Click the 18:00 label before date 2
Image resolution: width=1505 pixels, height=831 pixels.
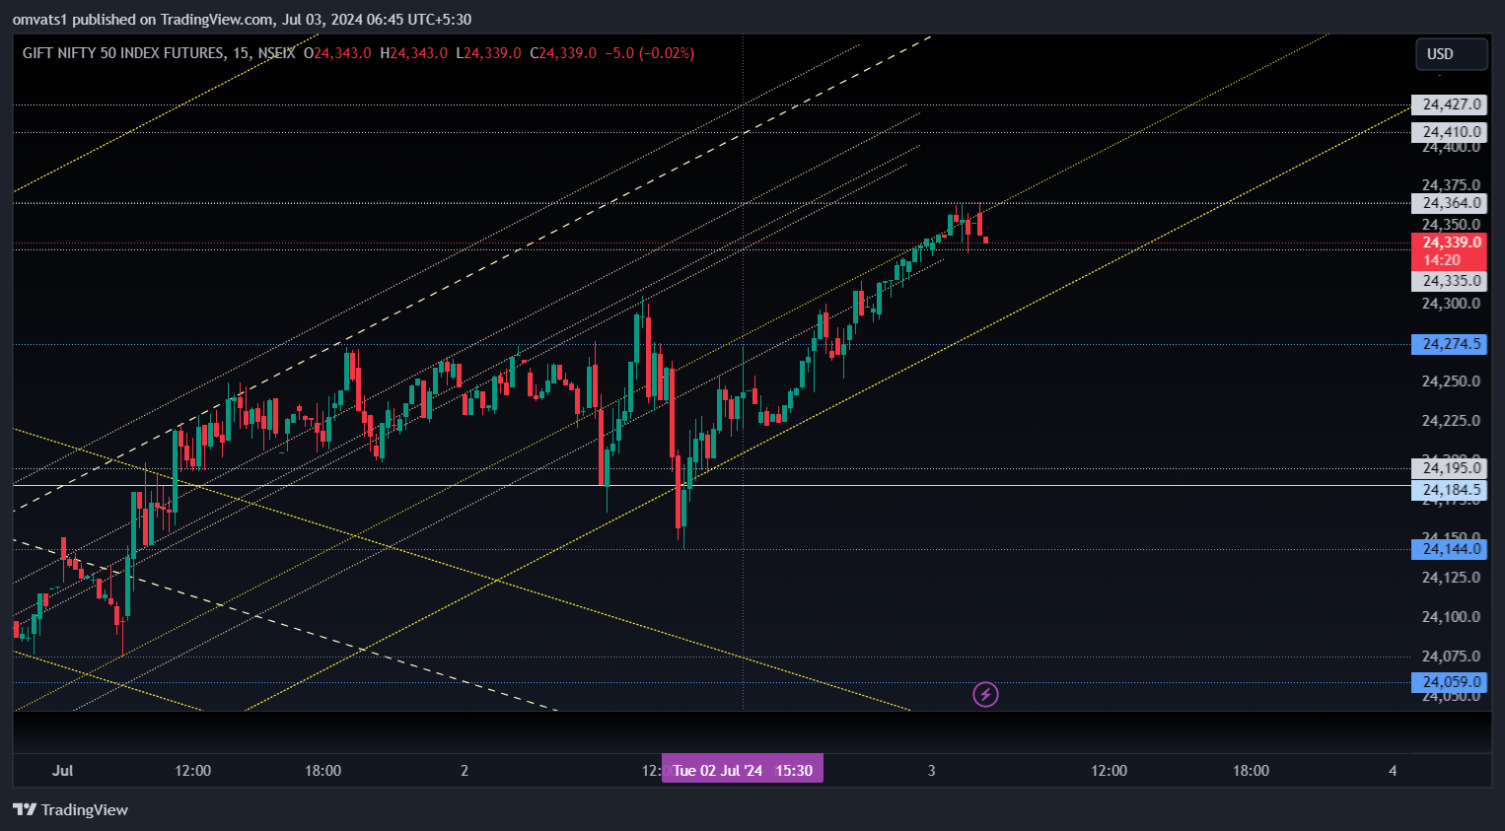323,771
